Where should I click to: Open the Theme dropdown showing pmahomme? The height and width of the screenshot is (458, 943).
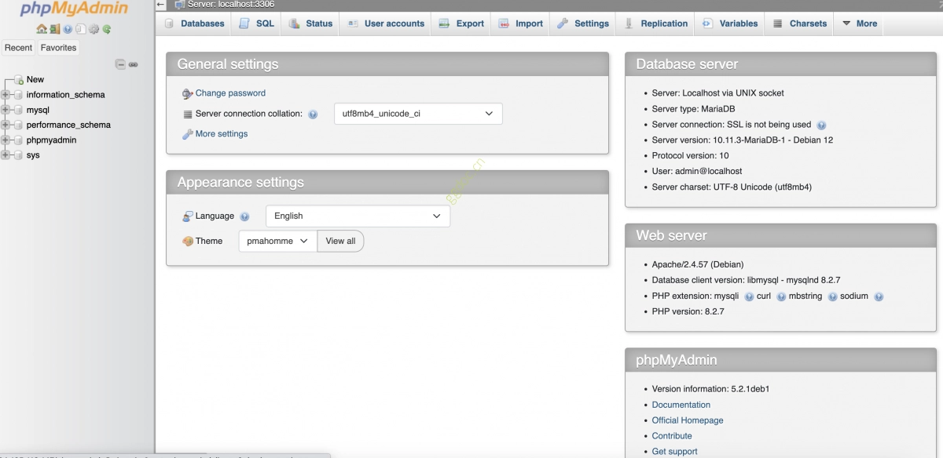277,241
